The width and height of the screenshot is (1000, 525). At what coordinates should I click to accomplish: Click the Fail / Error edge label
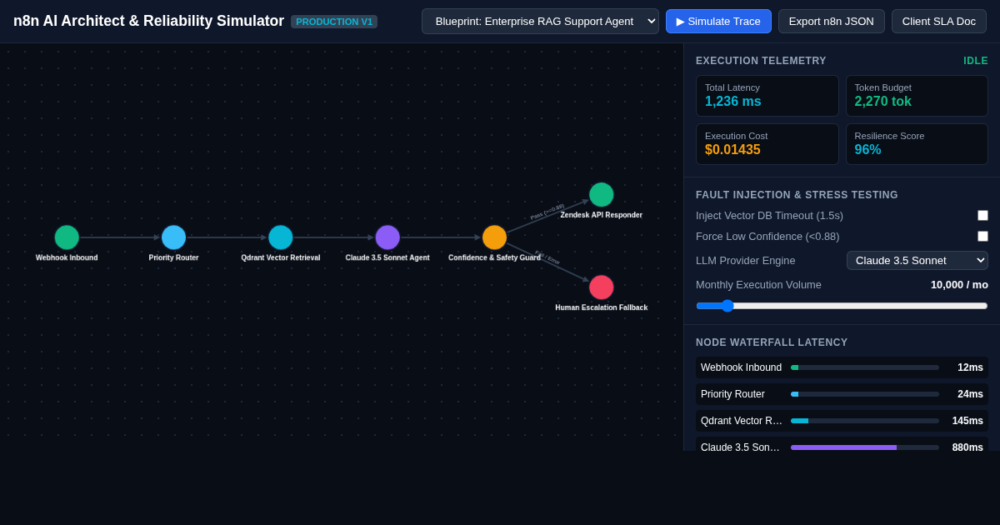click(x=547, y=258)
